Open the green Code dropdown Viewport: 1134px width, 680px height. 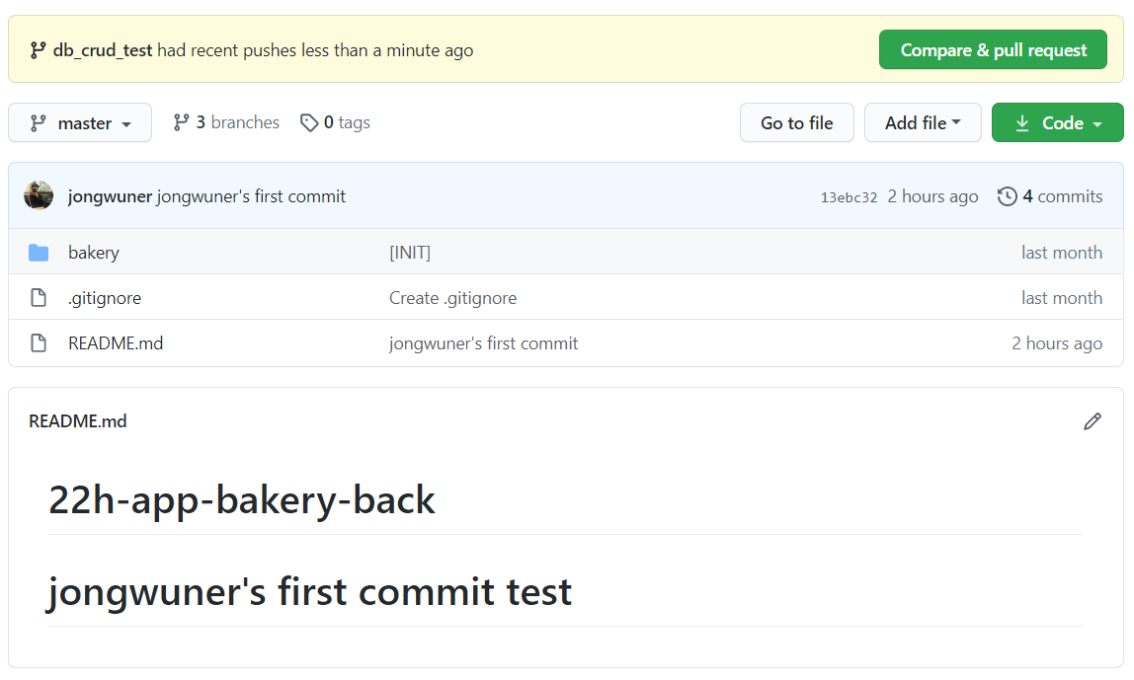tap(1057, 123)
